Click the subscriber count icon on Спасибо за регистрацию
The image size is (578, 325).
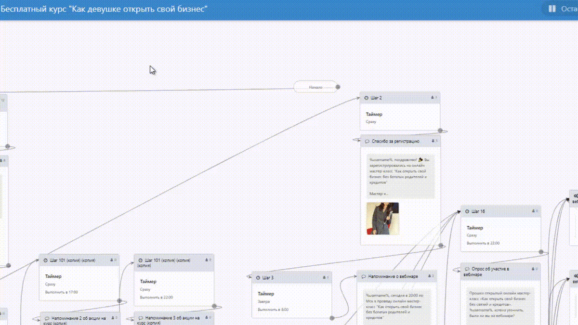[x=433, y=142]
